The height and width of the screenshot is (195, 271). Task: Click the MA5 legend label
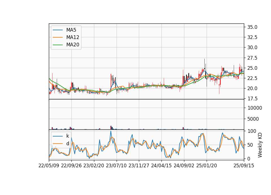(71, 30)
